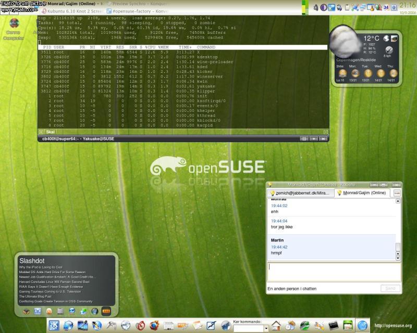Image resolution: width=417 pixels, height=333 pixels.
Task: Click the clock in the system tray
Action: (x=407, y=5)
